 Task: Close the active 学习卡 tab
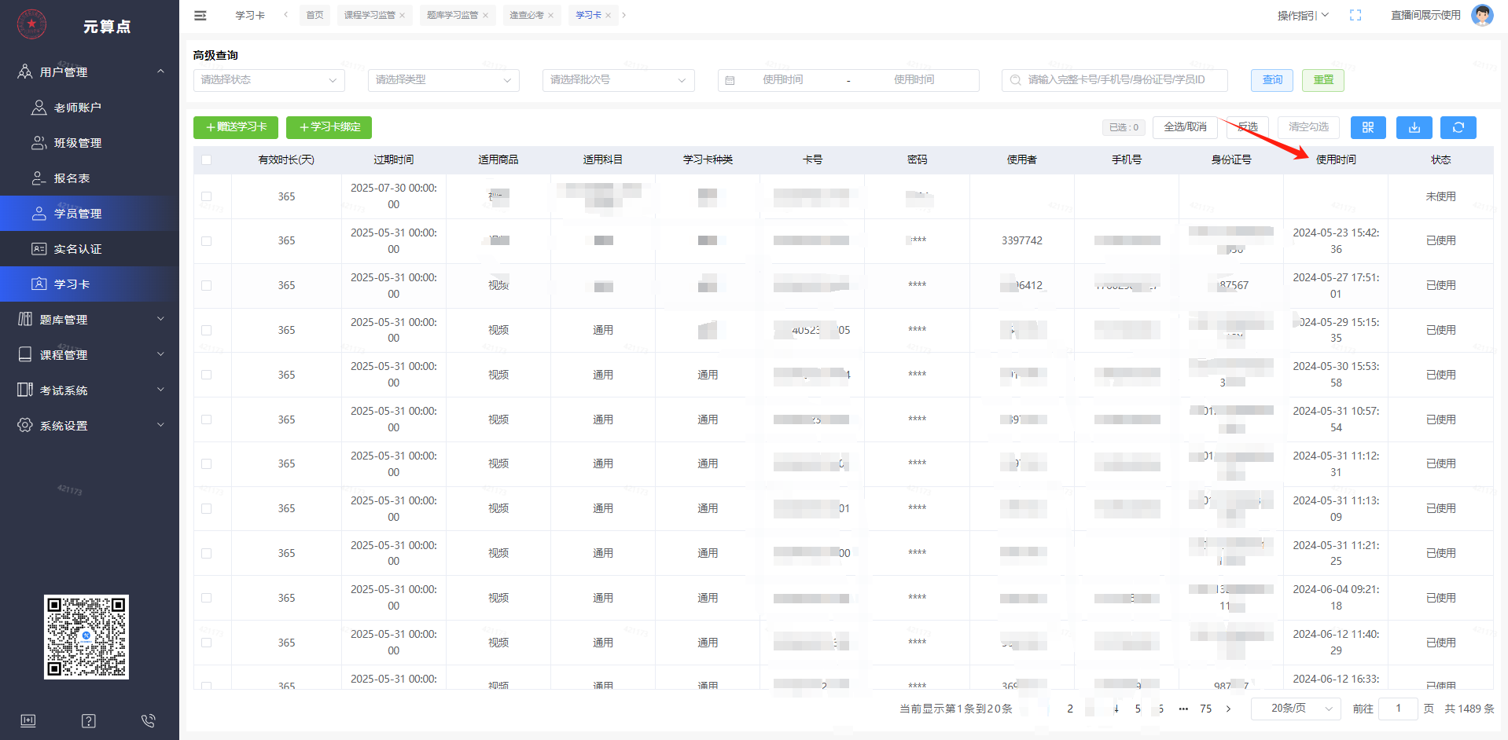pos(608,16)
